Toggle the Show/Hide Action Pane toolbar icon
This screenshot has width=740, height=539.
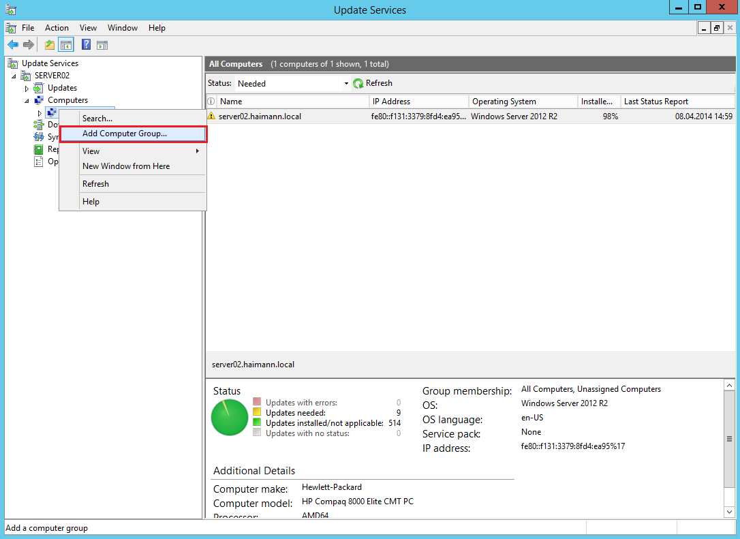pyautogui.click(x=103, y=44)
